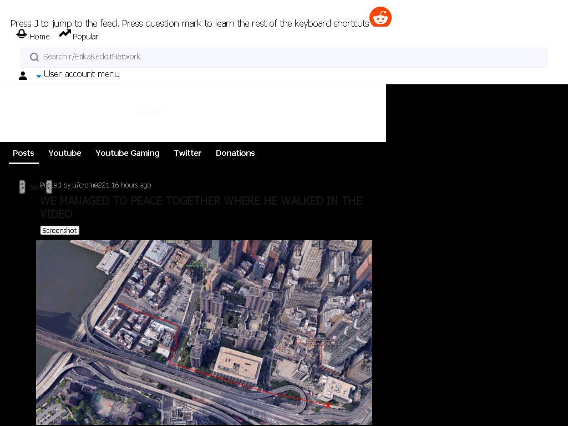Focus the Search r/EtikaRedditNetwork field

pyautogui.click(x=283, y=57)
